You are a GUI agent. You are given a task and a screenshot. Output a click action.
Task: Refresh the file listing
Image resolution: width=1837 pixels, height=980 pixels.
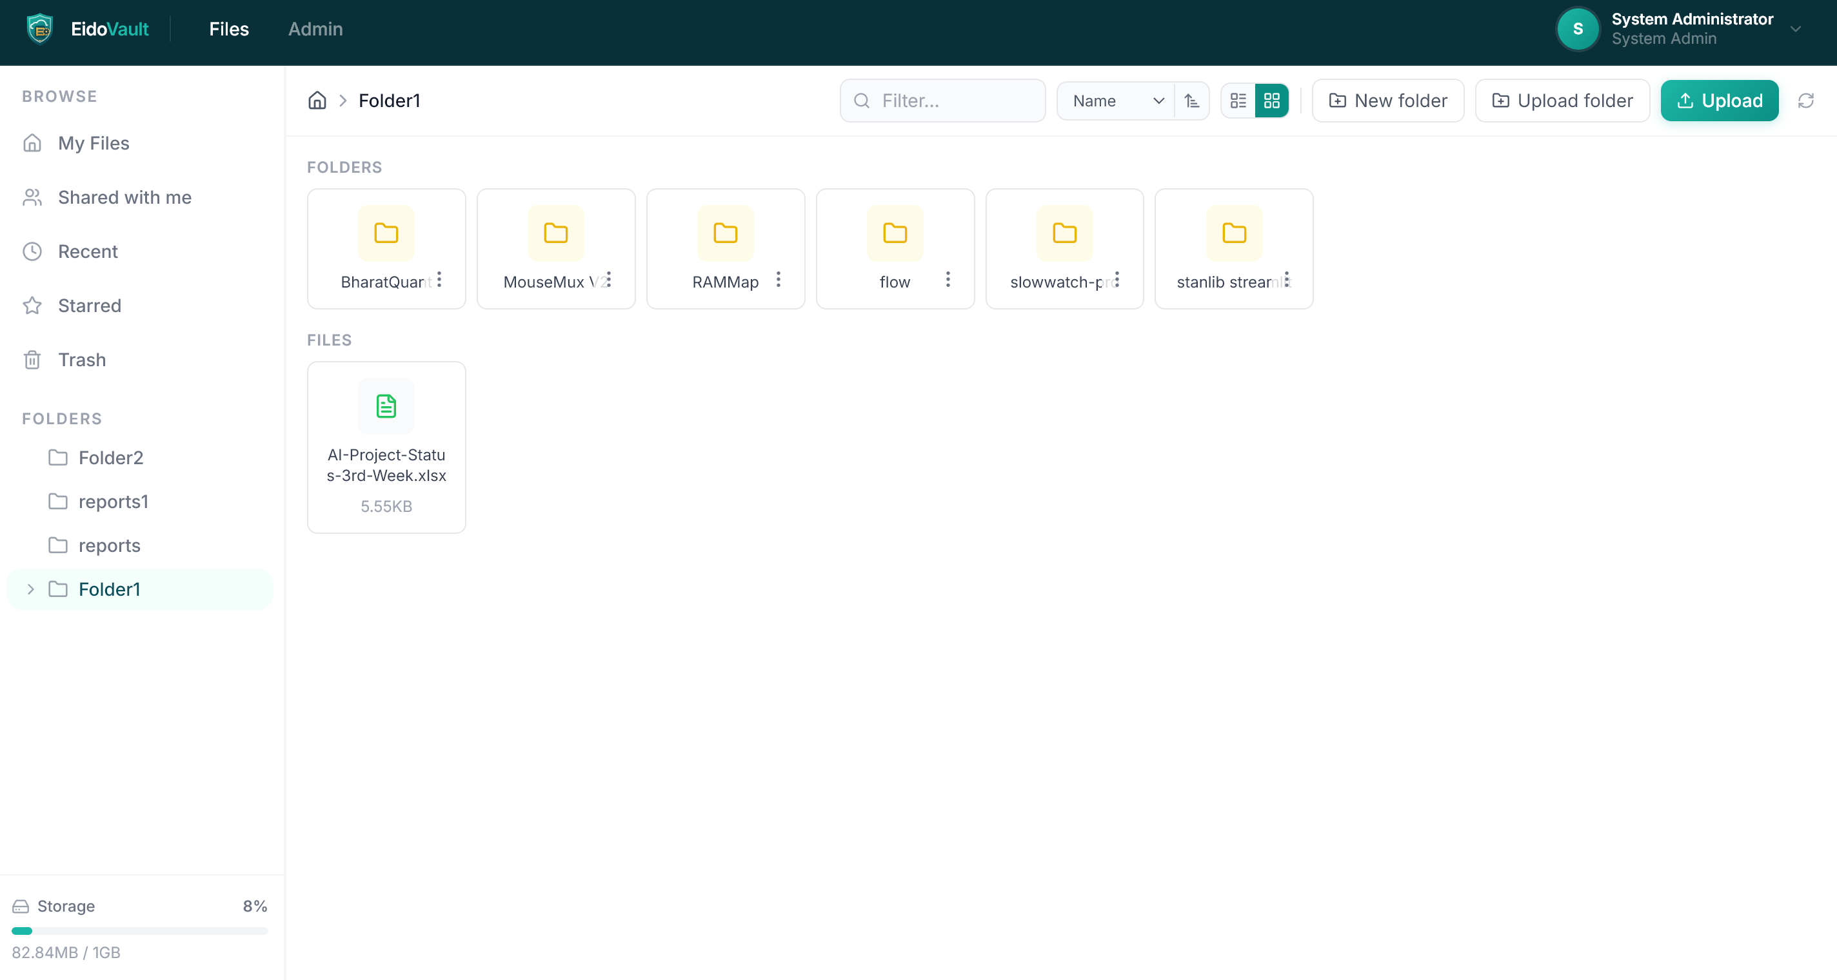point(1805,101)
